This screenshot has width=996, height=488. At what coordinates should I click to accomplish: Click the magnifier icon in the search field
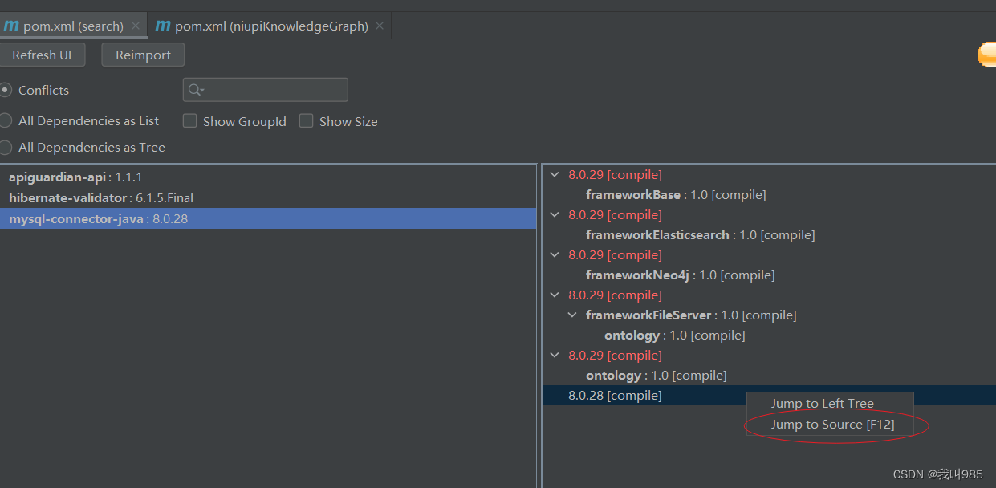tap(195, 89)
